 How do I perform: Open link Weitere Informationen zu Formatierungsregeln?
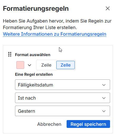click(54, 34)
